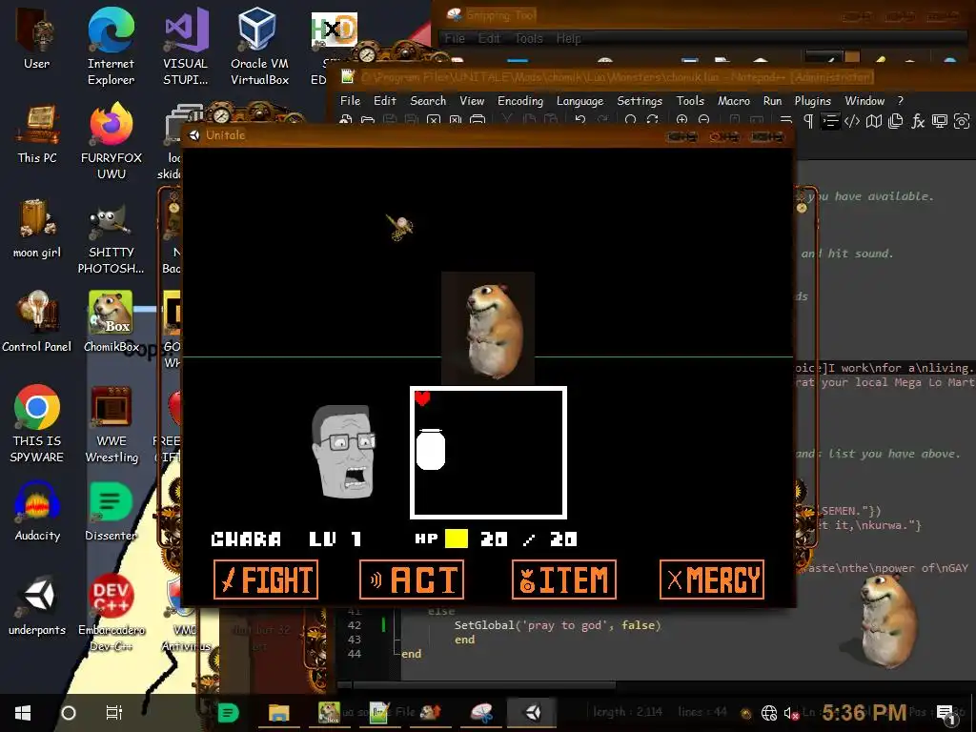Select the VISUAL STUPI... desktop icon
The height and width of the screenshot is (732, 976).
coord(186,47)
